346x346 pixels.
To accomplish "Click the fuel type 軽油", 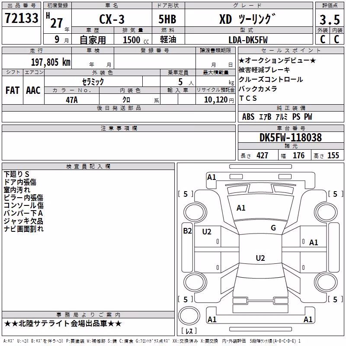I will click(x=168, y=39).
